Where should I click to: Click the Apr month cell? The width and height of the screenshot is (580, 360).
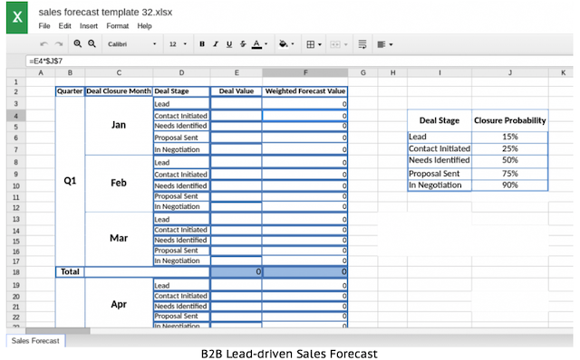(x=119, y=304)
